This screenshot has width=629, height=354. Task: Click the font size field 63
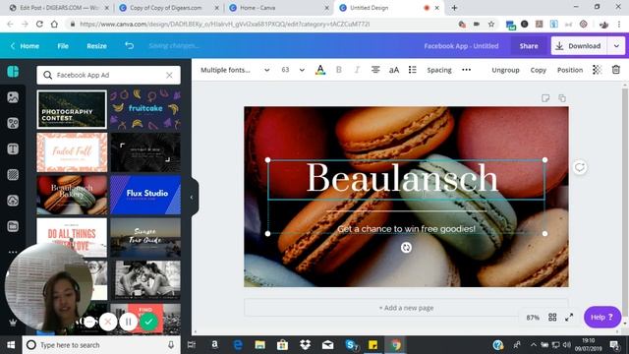coord(285,70)
